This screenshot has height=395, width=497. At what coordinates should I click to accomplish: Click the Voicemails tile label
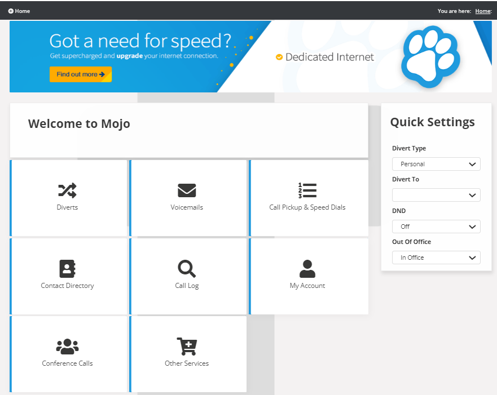[187, 207]
